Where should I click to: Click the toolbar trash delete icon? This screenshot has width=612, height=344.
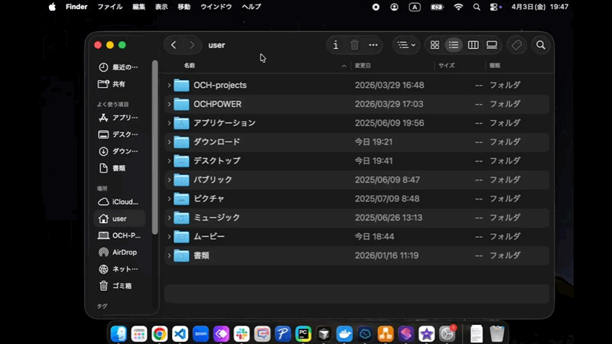(354, 45)
